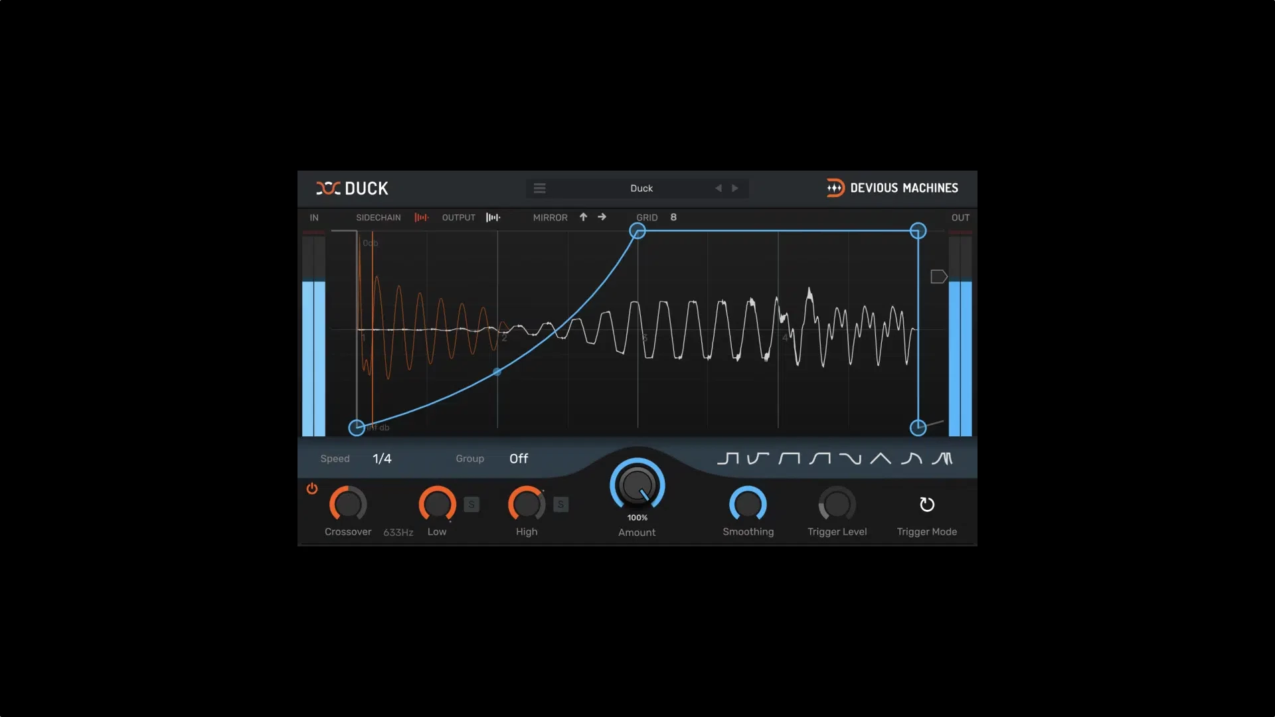Click the next preset arrow button
The height and width of the screenshot is (717, 1275).
[x=736, y=189]
